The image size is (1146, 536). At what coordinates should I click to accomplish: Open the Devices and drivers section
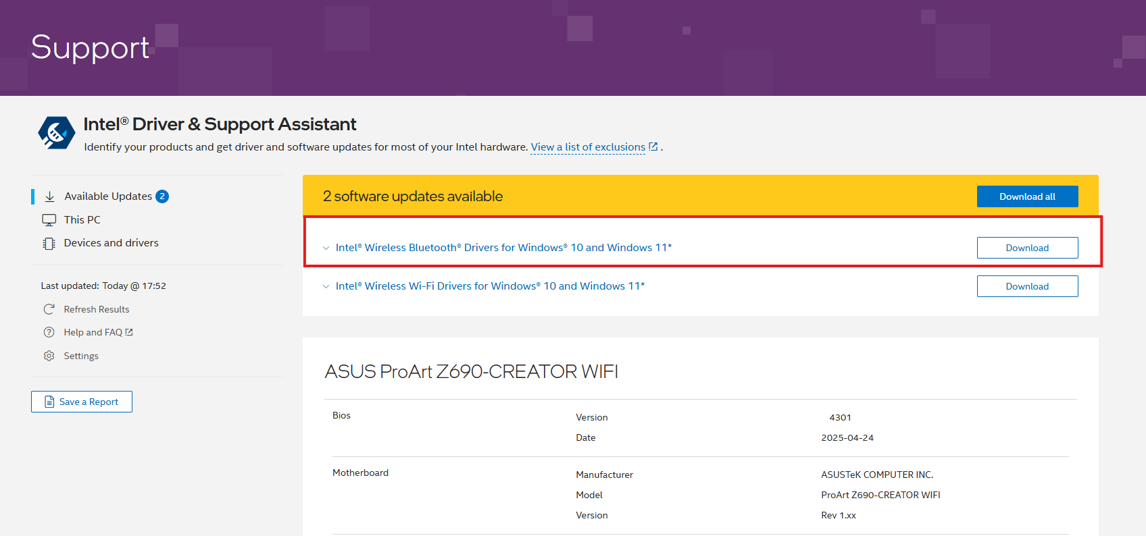click(x=111, y=243)
